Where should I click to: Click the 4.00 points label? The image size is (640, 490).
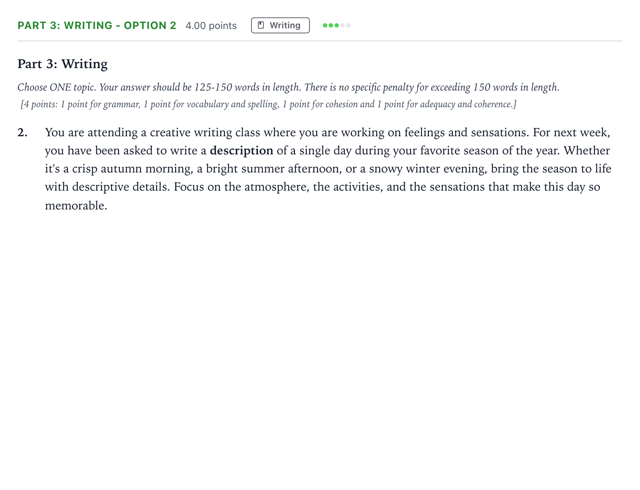tap(211, 26)
